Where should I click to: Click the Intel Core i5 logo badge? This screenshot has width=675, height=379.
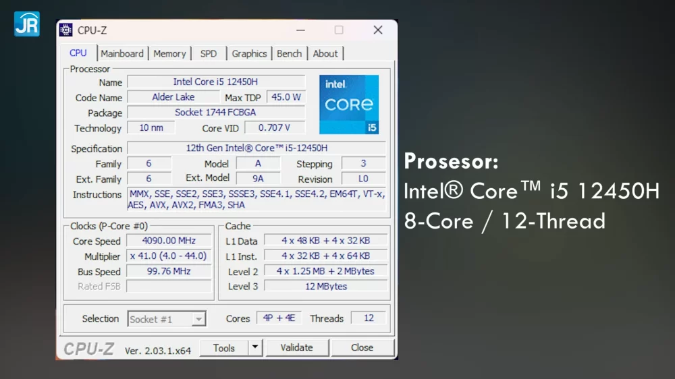pyautogui.click(x=349, y=105)
